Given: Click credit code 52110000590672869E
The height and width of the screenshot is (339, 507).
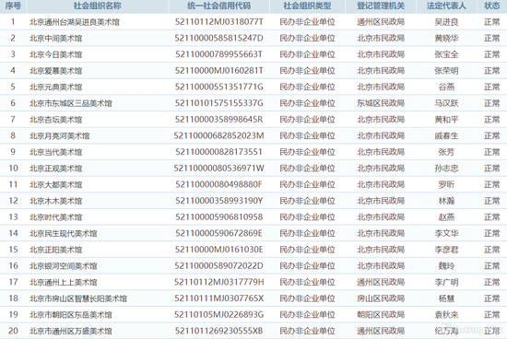Looking at the screenshot, I should [218, 233].
